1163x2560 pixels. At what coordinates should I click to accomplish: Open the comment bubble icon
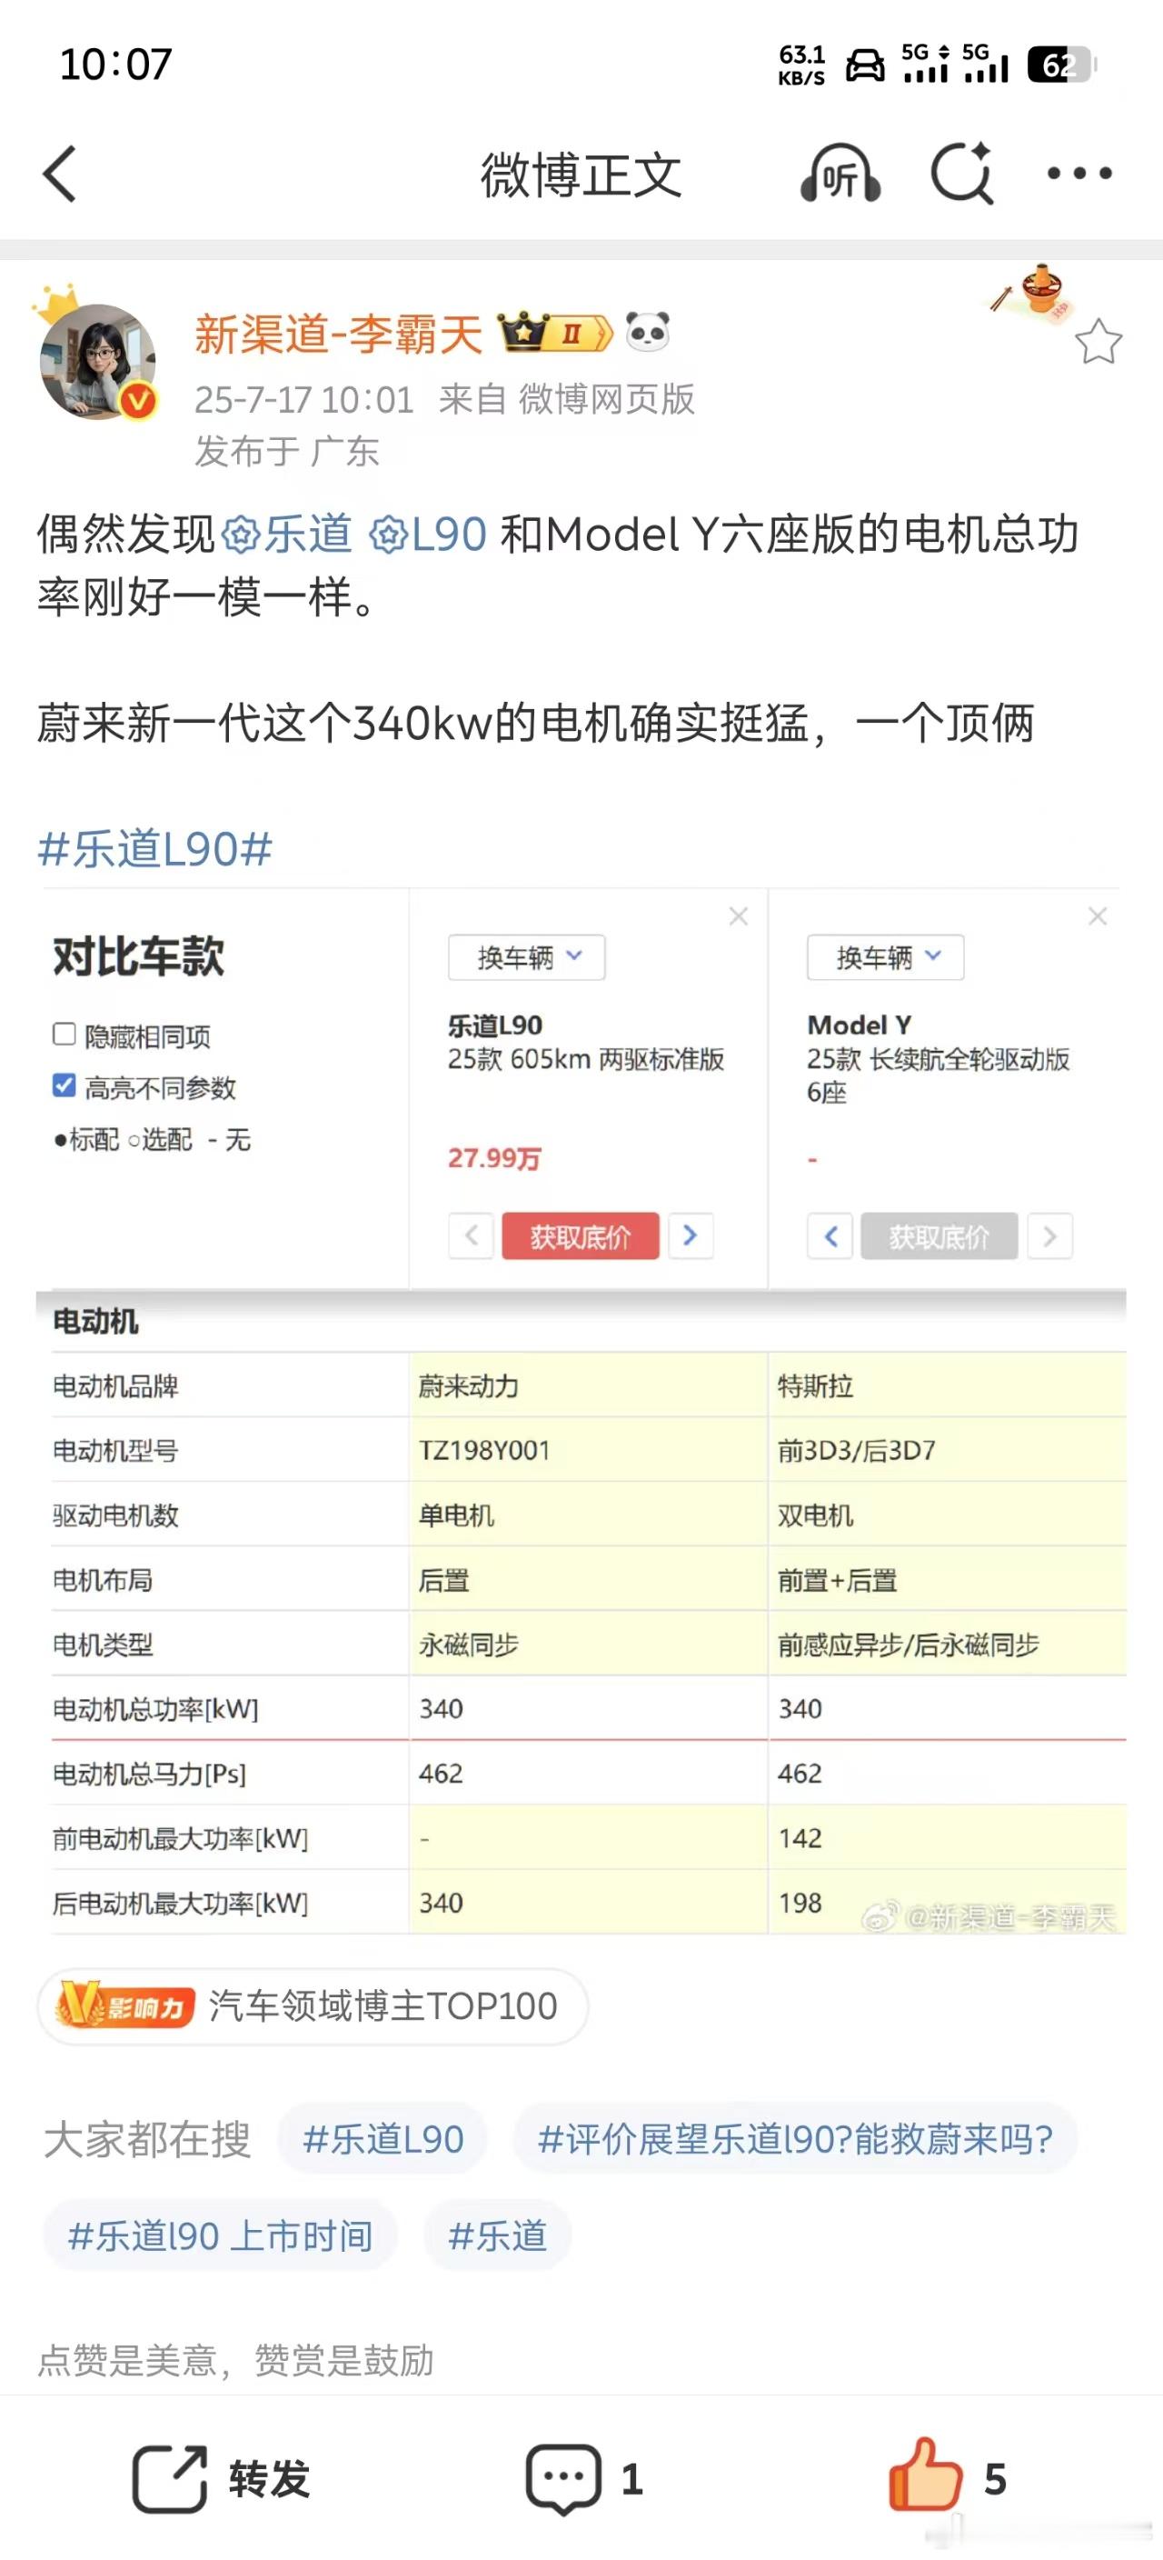(x=563, y=2479)
